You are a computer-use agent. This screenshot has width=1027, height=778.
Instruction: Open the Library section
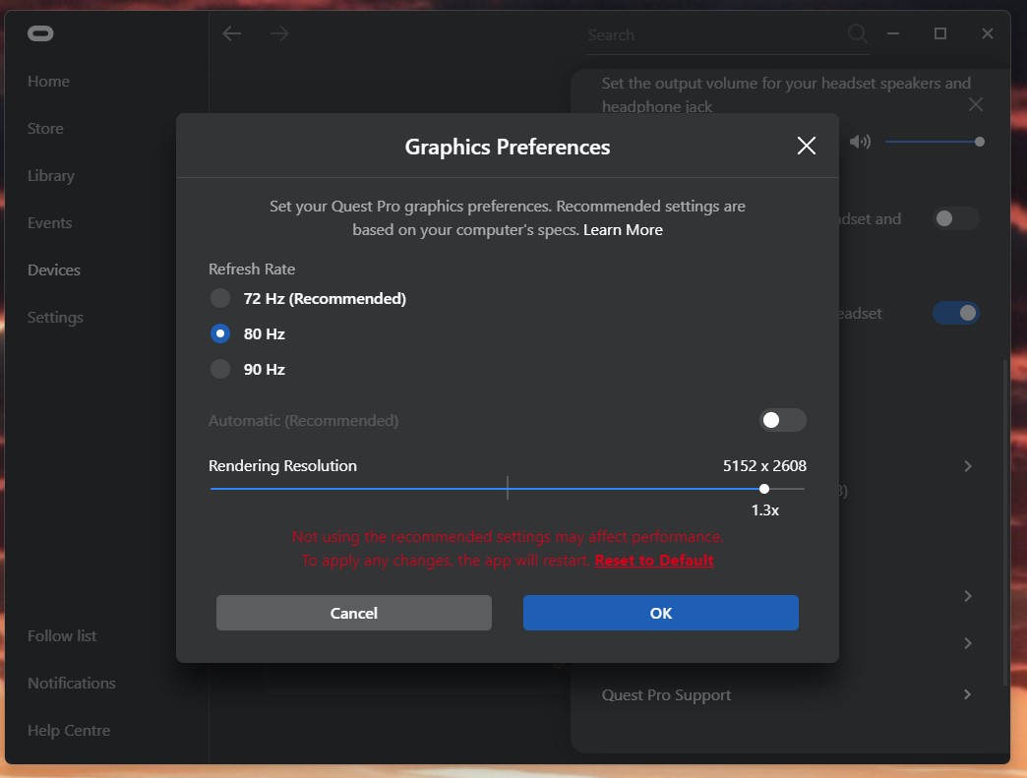click(51, 175)
